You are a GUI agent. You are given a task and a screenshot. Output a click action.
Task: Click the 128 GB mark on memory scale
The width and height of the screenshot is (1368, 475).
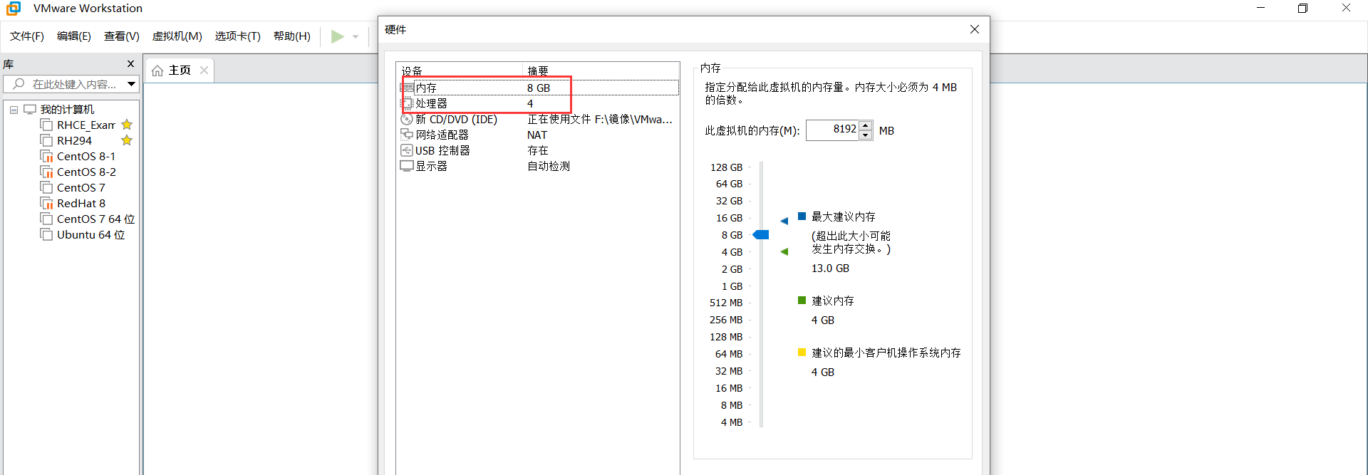pos(727,167)
